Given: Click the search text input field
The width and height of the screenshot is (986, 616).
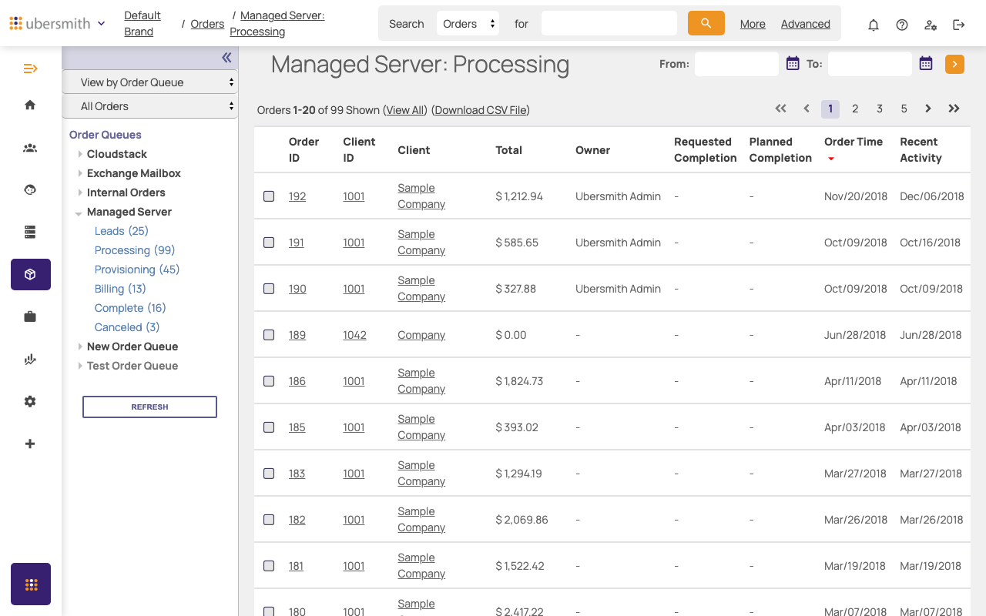Looking at the screenshot, I should [609, 23].
